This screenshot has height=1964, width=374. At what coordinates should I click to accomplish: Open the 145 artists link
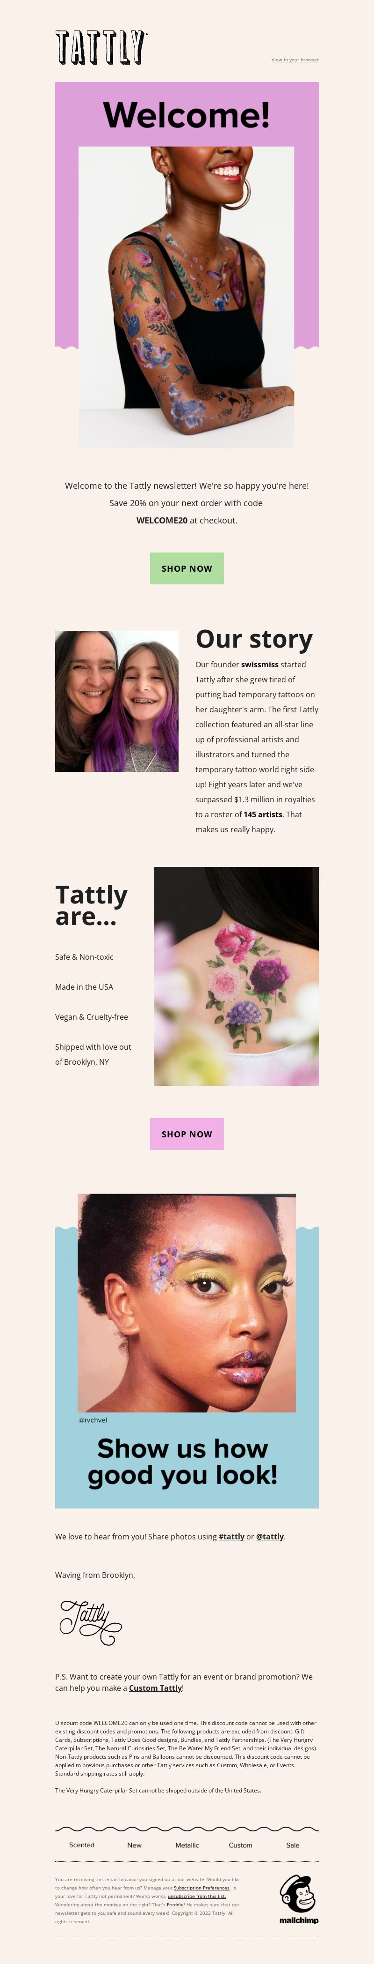(x=263, y=814)
